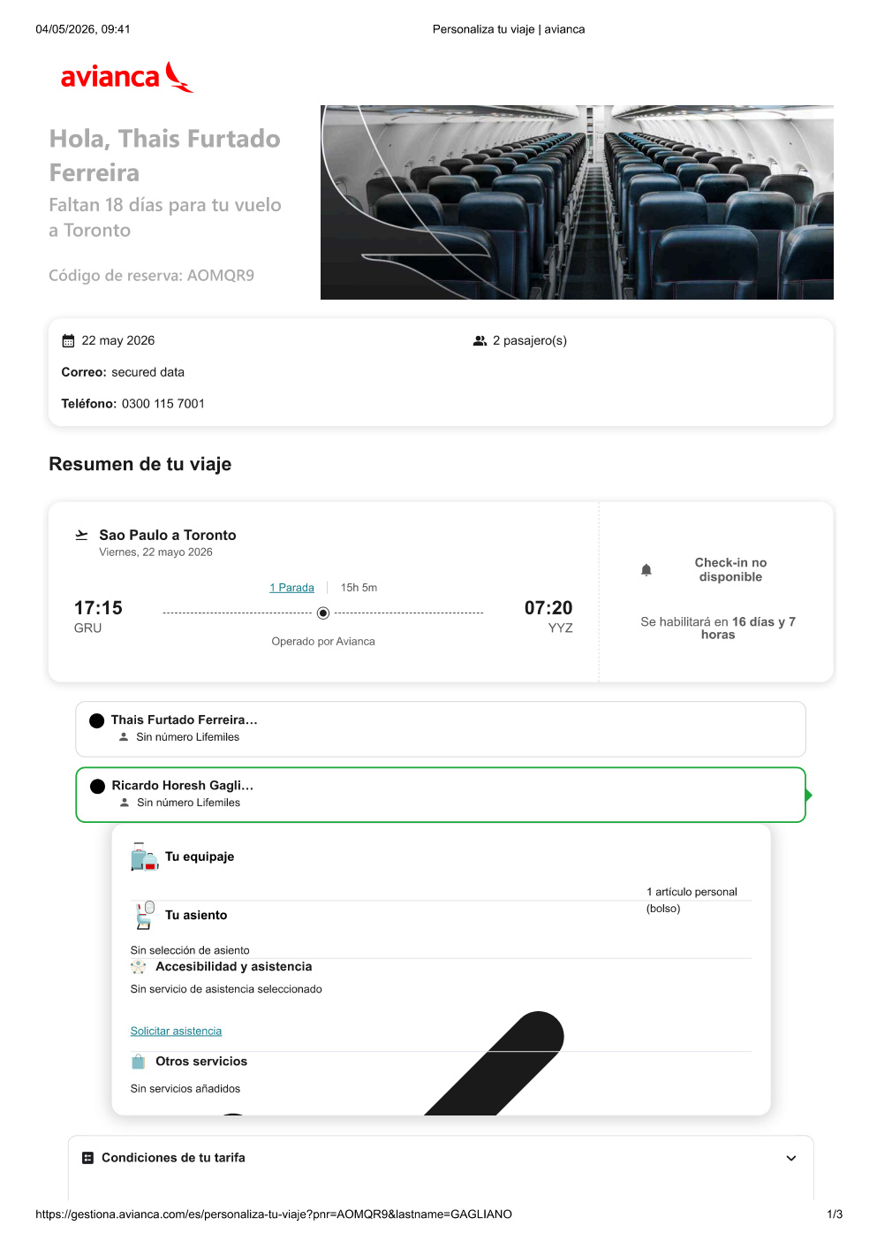The image size is (877, 1241).
Task: Select passenger Thais Furtado Ferreira radio dot
Action: tap(97, 721)
